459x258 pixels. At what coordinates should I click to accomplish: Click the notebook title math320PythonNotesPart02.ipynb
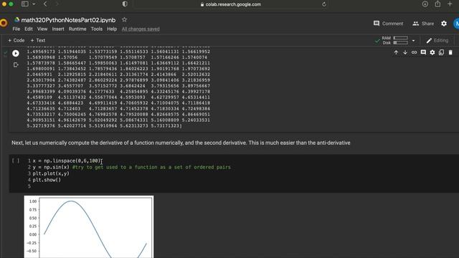point(68,20)
